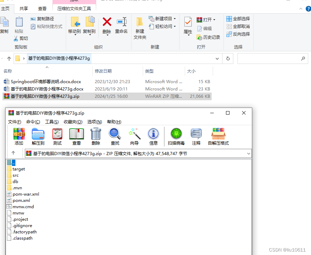This screenshot has width=311, height=255.
Task: Open WinRAR Favorites (收藏夹) menu
Action: [73, 122]
